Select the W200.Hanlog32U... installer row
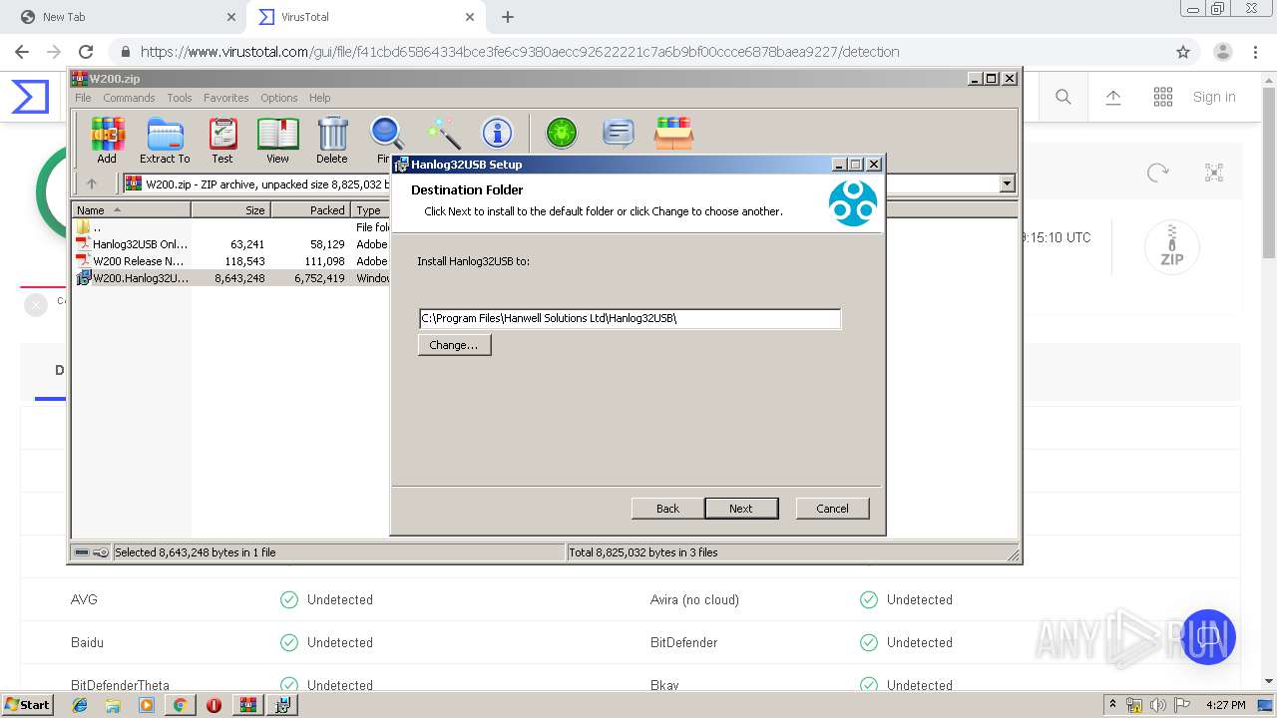The height and width of the screenshot is (718, 1277). coord(140,278)
